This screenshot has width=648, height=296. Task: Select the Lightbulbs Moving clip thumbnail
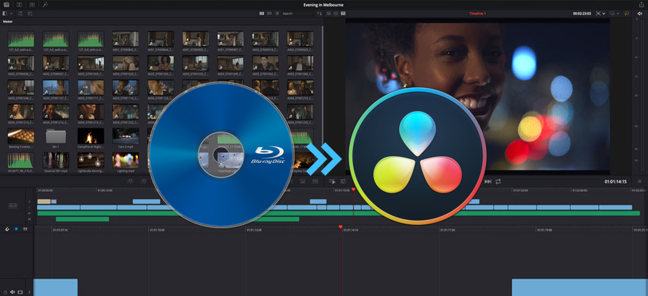click(x=91, y=160)
